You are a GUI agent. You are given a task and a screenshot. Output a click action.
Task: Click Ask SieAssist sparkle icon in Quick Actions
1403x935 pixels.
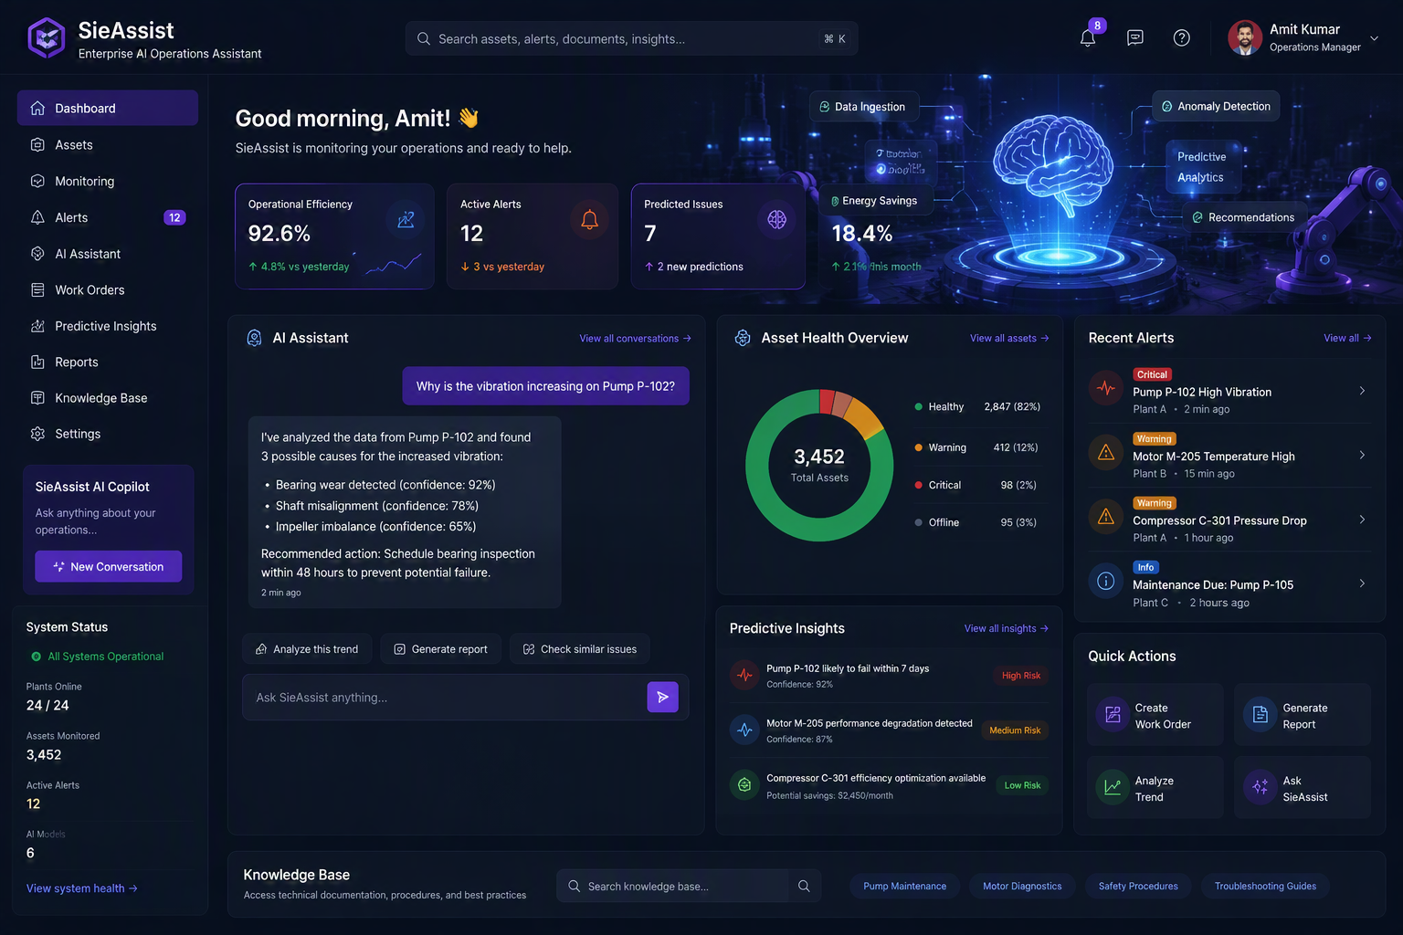pos(1261,787)
